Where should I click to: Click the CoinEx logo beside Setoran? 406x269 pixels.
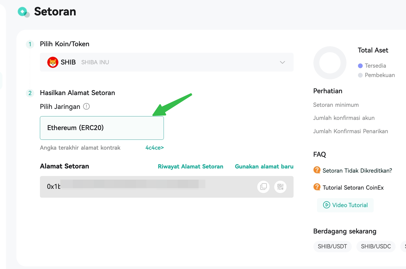23,12
